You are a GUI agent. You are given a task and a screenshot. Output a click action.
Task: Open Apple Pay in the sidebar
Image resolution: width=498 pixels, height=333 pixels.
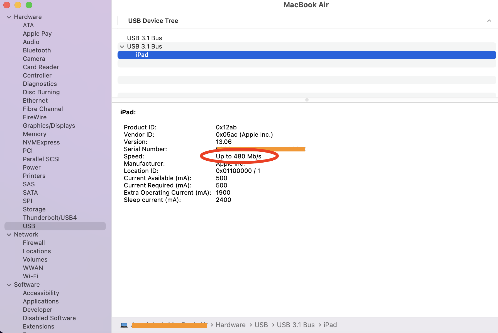[x=37, y=34]
